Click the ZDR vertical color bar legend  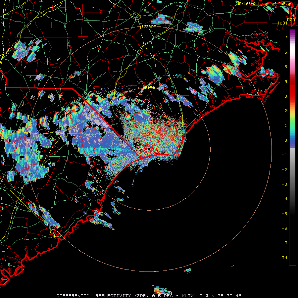(x=292, y=147)
